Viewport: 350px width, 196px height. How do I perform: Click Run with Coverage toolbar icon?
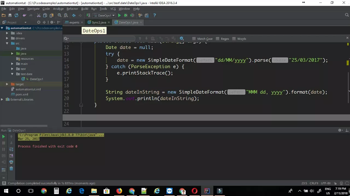tap(132, 16)
